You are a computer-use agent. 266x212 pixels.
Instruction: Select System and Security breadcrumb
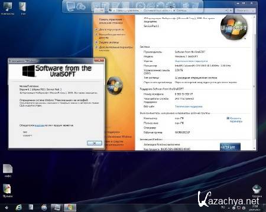point(155,11)
